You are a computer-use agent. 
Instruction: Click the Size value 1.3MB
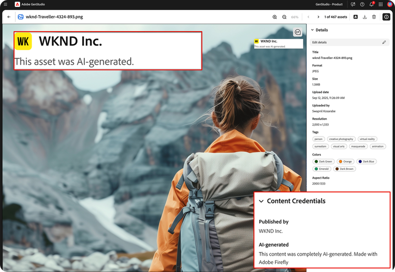(316, 85)
